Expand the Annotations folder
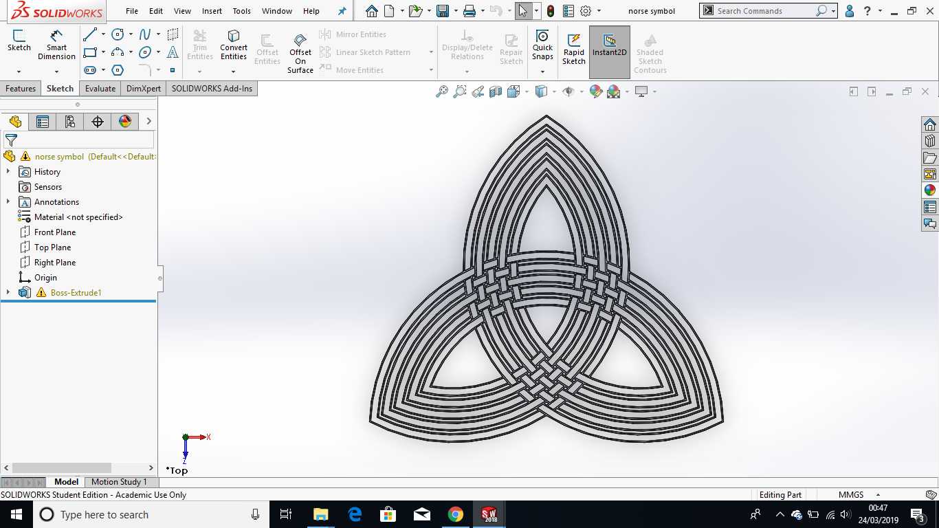The width and height of the screenshot is (939, 528). (x=8, y=201)
